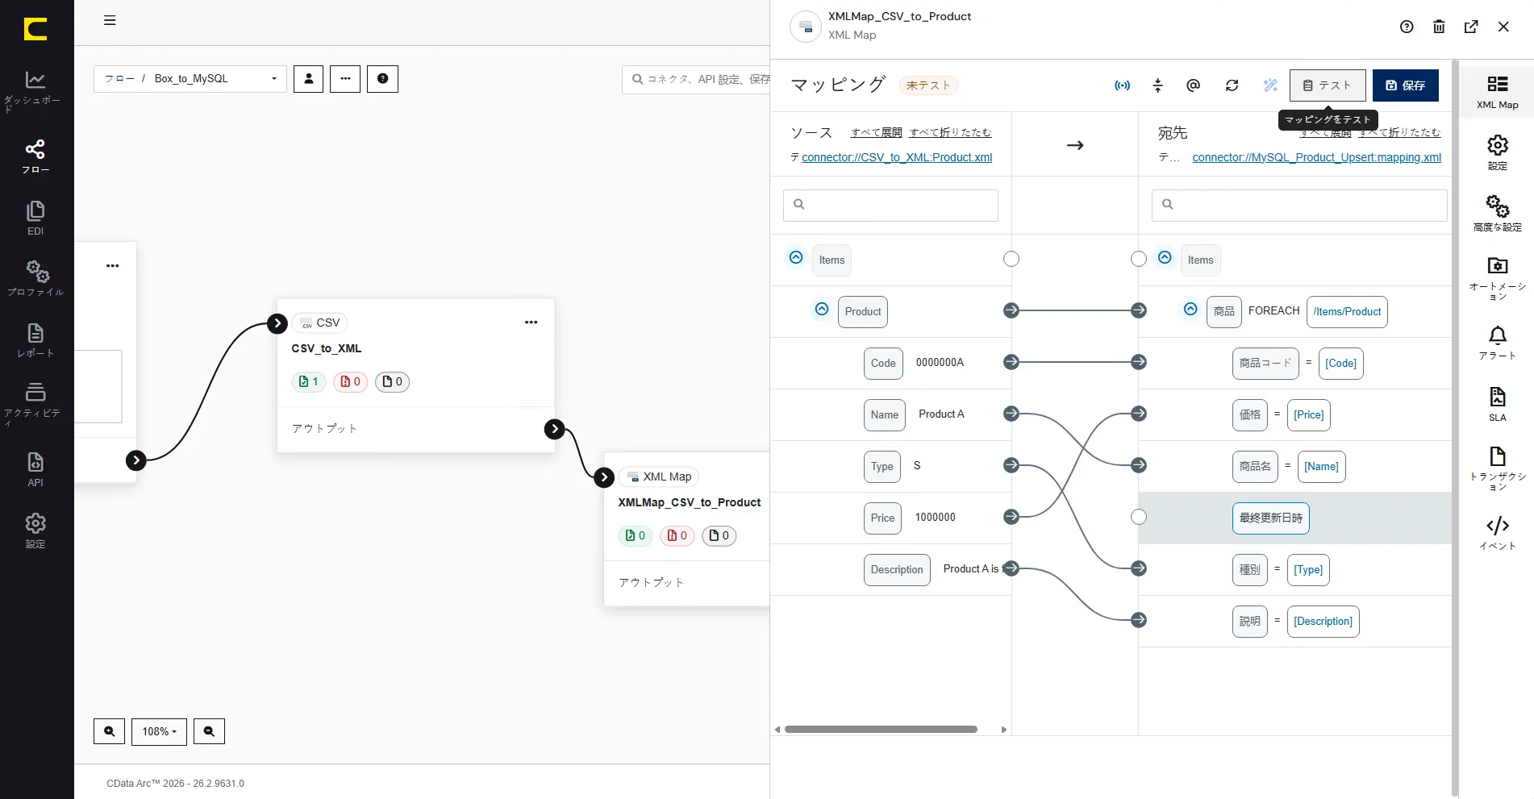Close the XMLMap_CSV_to_Product panel
The width and height of the screenshot is (1534, 799).
tap(1503, 27)
